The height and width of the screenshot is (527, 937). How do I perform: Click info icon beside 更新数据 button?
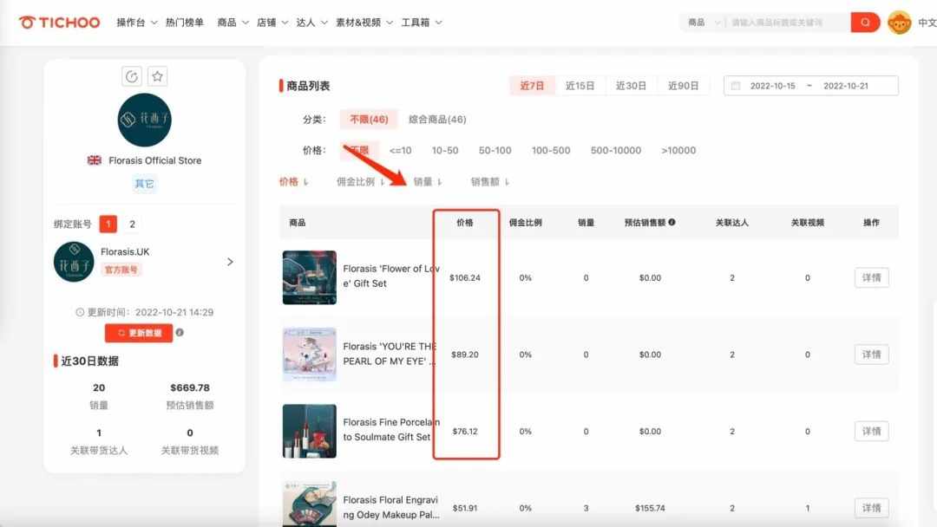180,333
